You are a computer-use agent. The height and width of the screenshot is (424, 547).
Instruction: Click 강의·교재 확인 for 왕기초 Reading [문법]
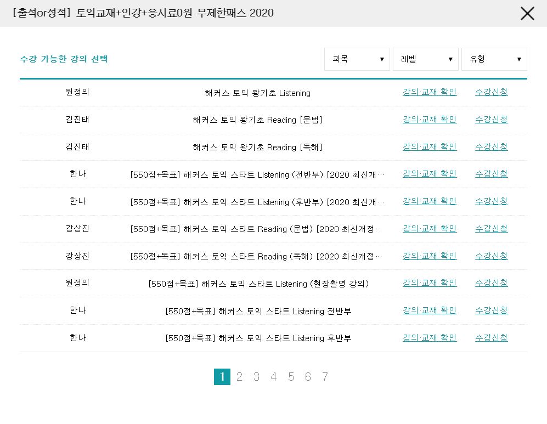430,119
